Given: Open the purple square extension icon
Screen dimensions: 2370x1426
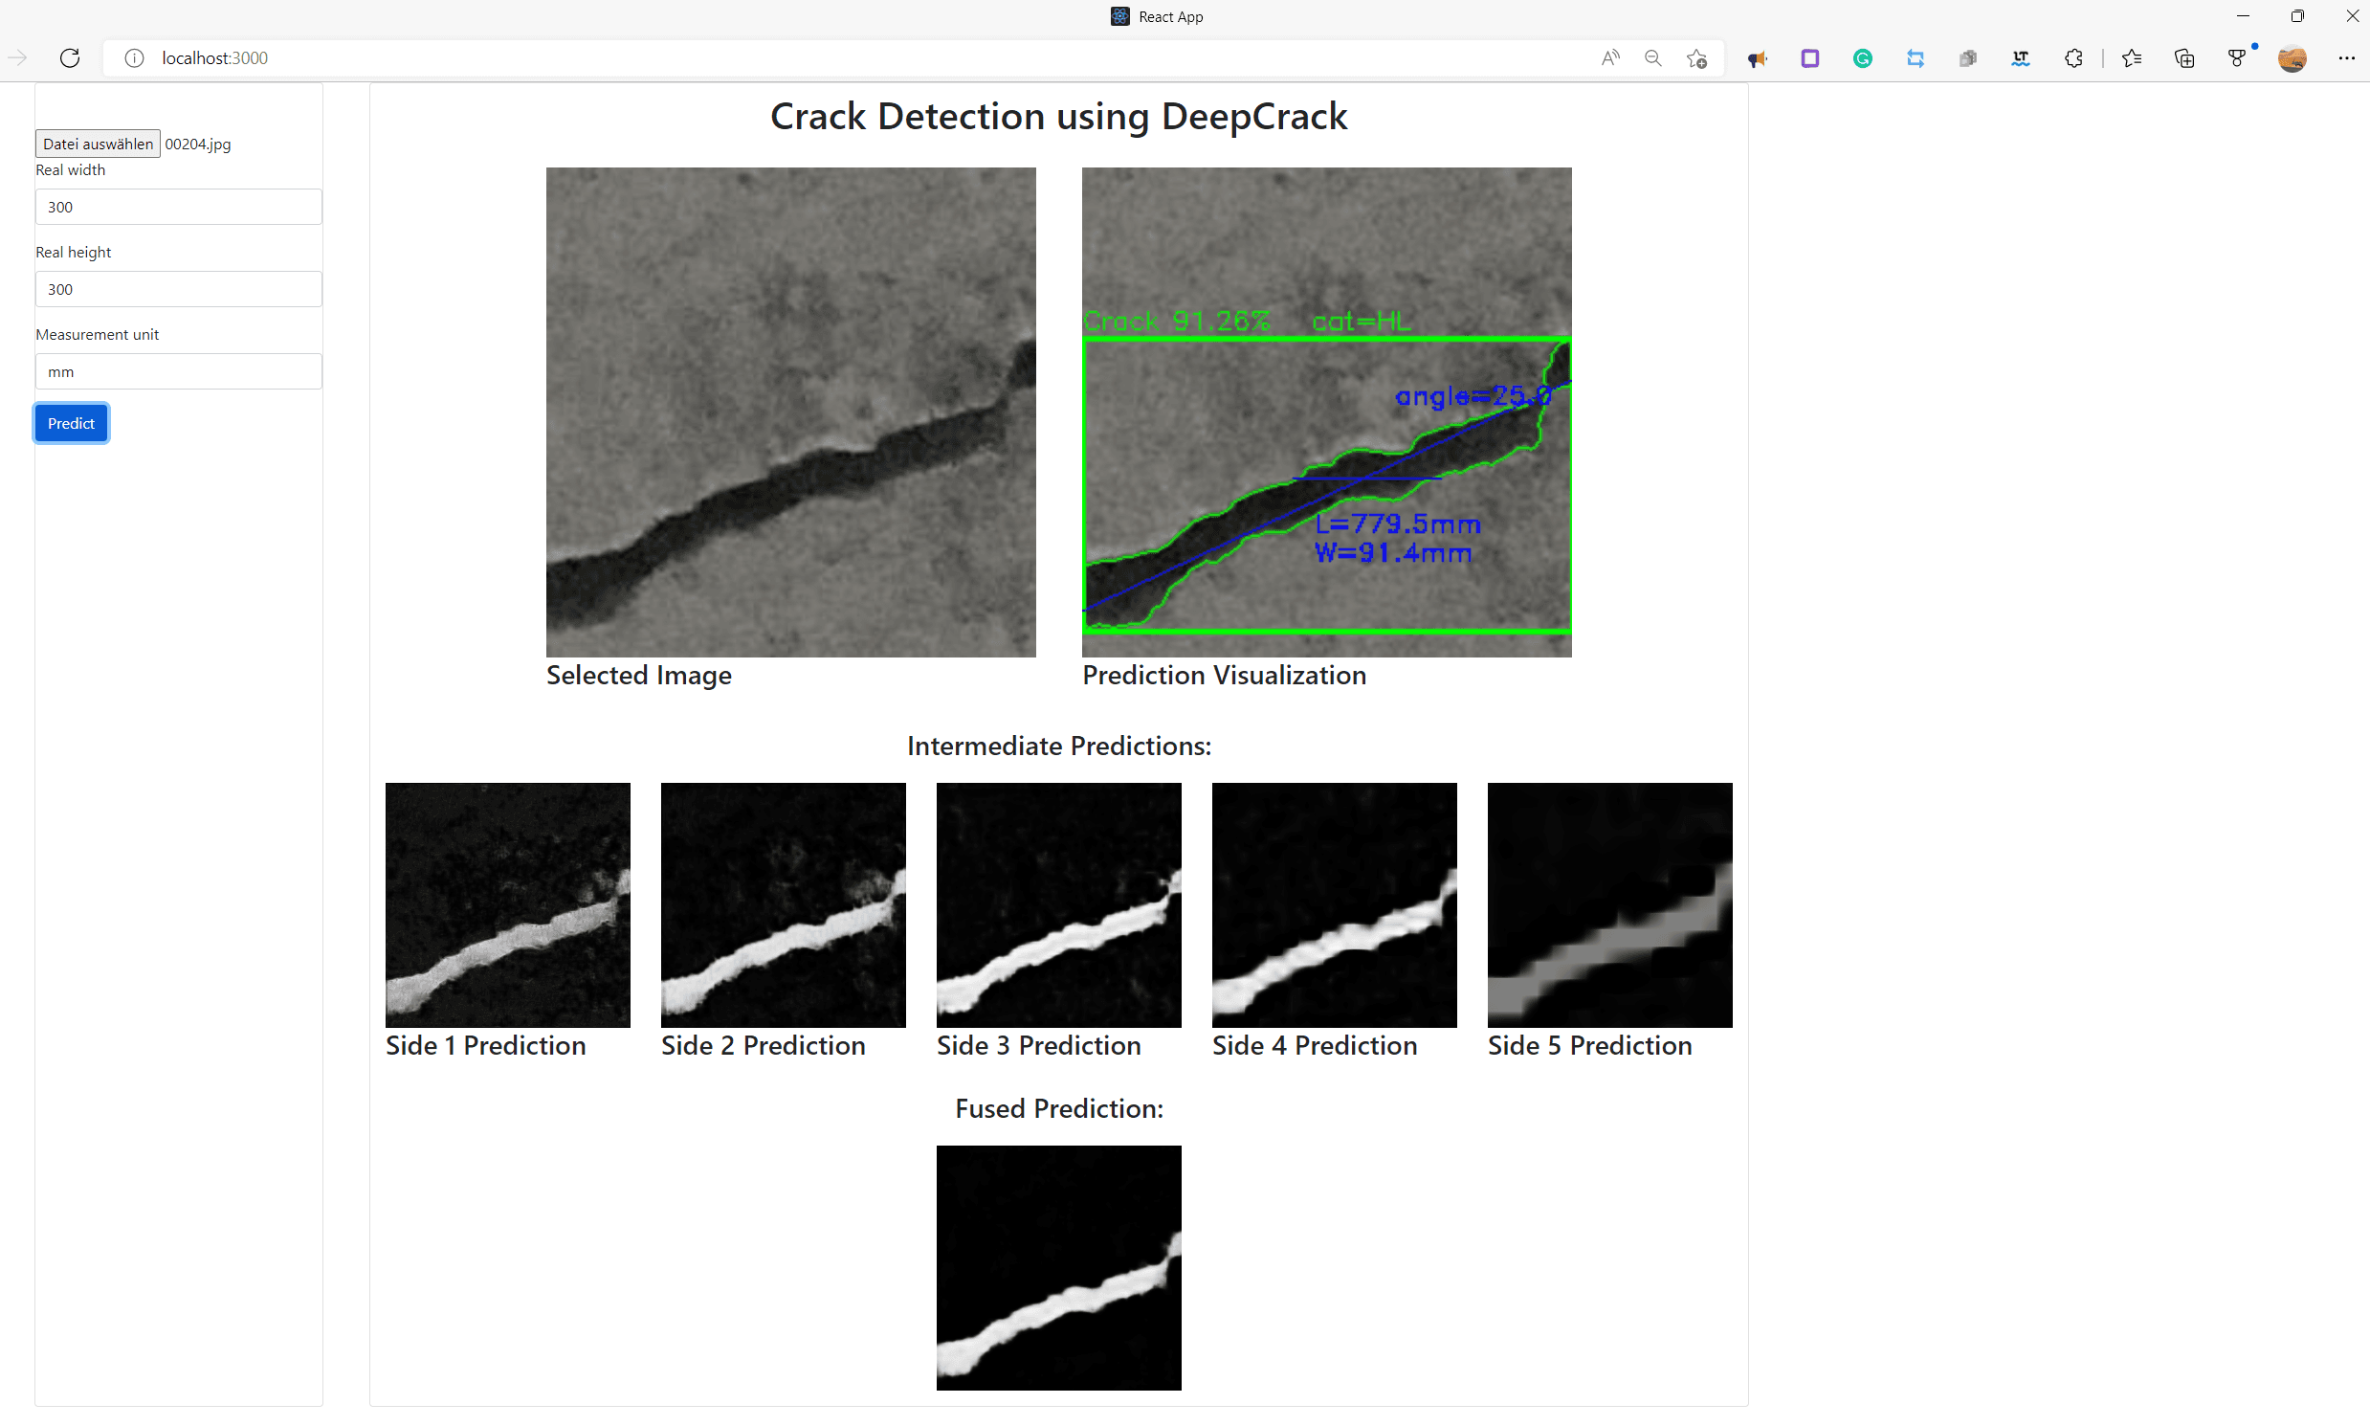Looking at the screenshot, I should (x=1810, y=58).
